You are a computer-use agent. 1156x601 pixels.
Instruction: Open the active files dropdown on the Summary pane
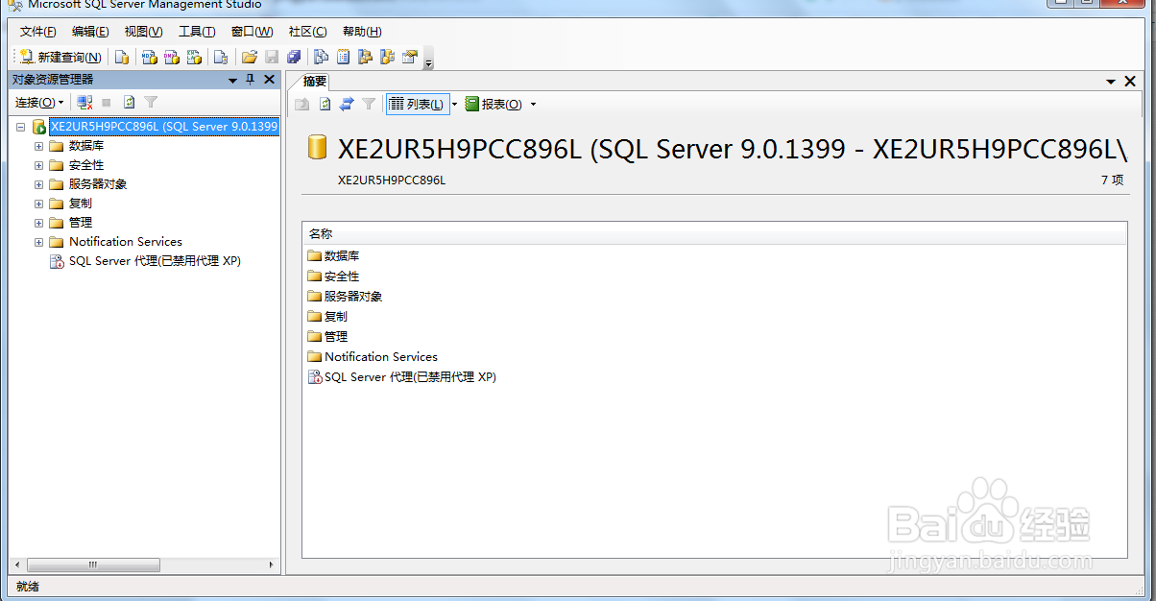[x=1112, y=82]
